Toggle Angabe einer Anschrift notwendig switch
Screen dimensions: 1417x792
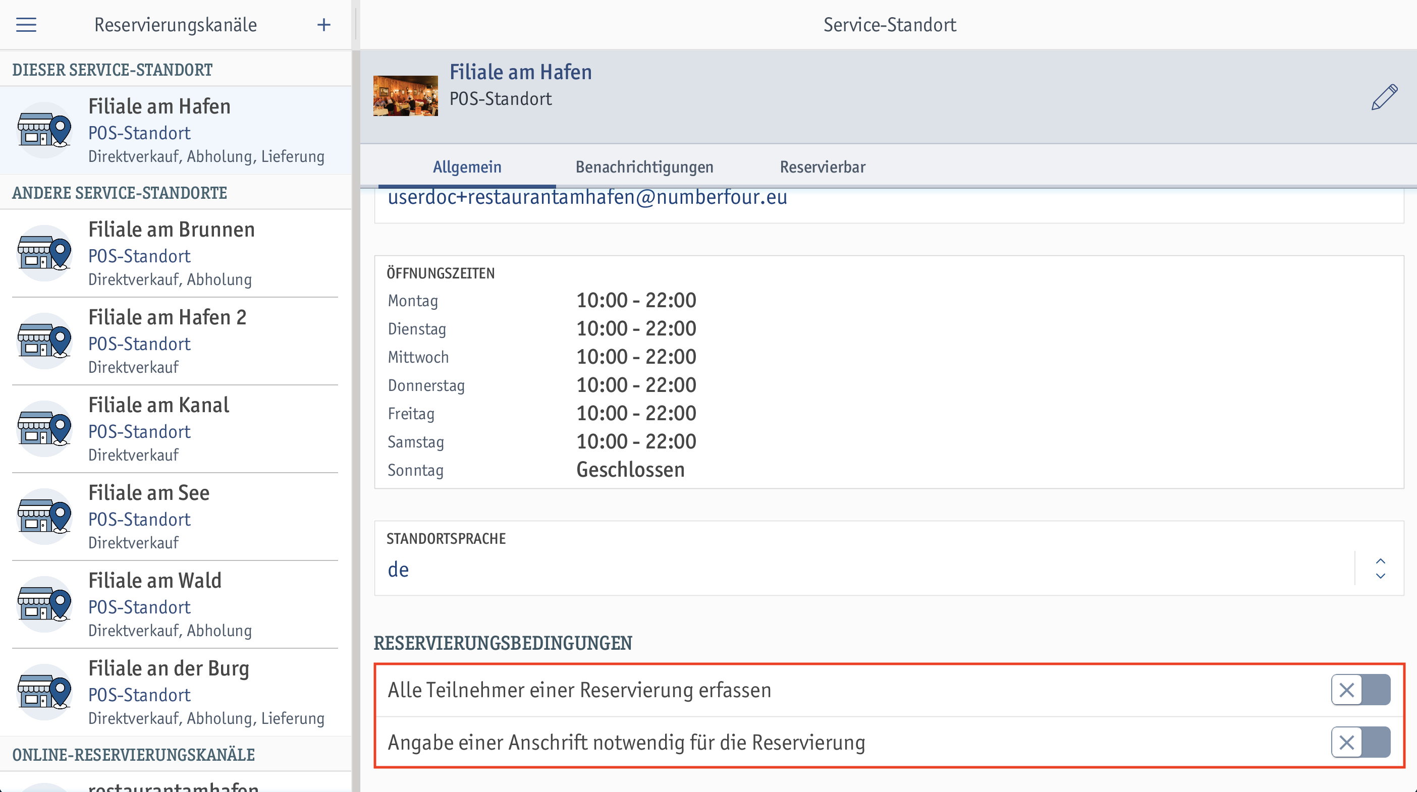pyautogui.click(x=1360, y=743)
